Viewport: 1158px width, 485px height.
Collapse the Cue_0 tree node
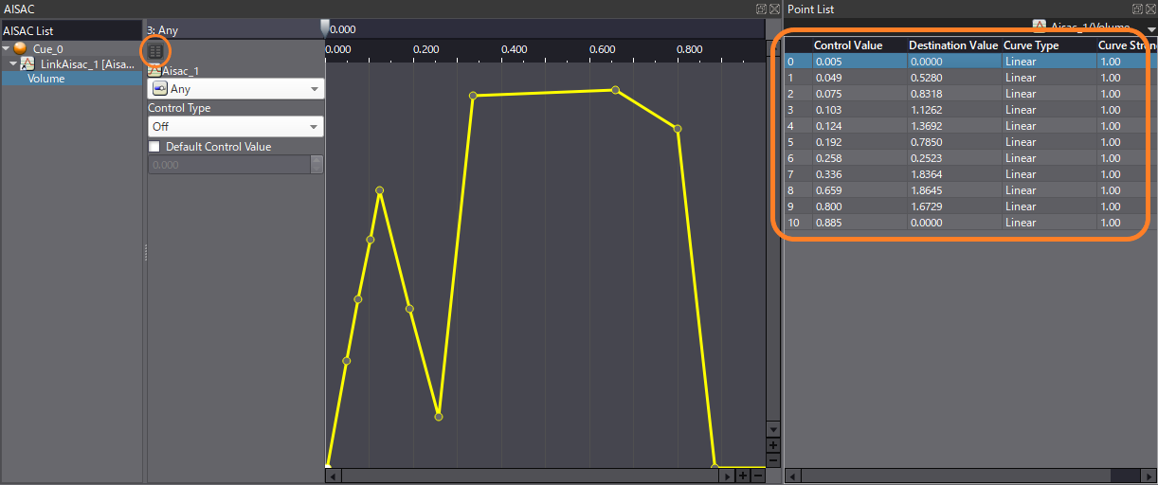tap(7, 48)
